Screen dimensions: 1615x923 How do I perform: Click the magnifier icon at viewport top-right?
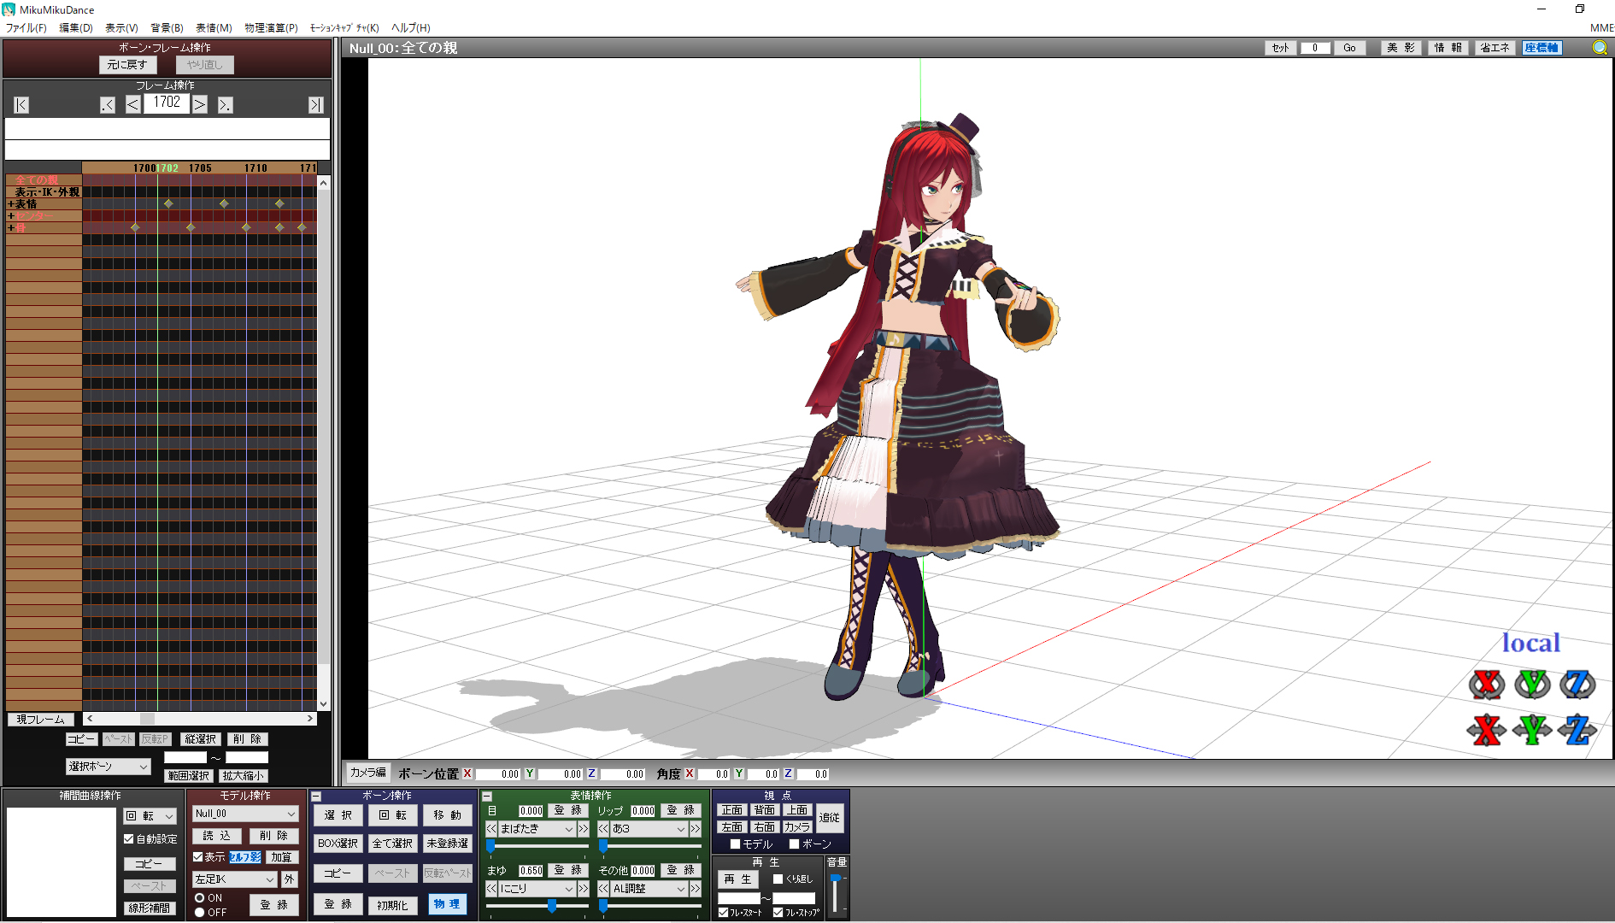1600,48
